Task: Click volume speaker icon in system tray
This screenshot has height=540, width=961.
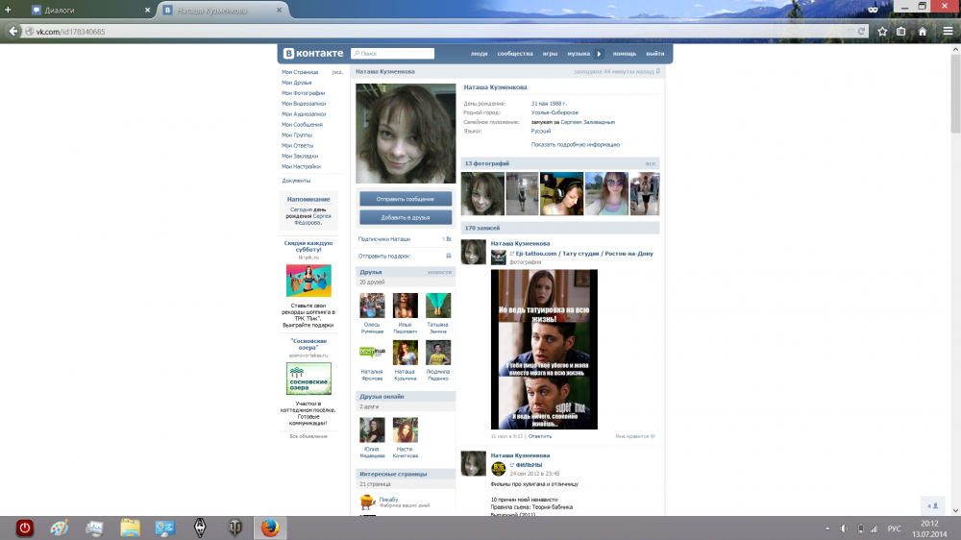Action: pos(844,528)
